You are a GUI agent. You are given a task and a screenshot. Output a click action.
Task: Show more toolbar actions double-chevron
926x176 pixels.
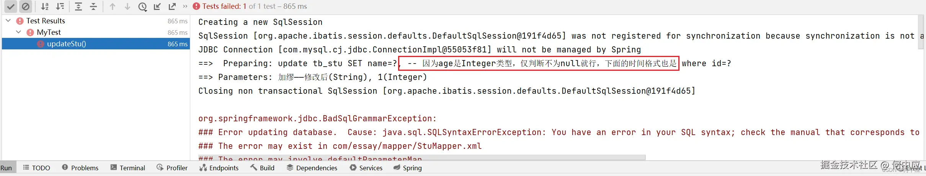click(x=185, y=7)
